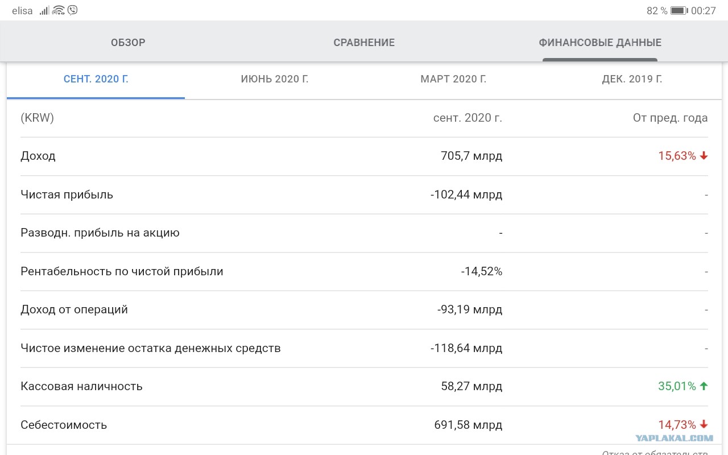728x455 pixels.
Task: Tap the 35,01% cash change value
Action: pos(677,386)
